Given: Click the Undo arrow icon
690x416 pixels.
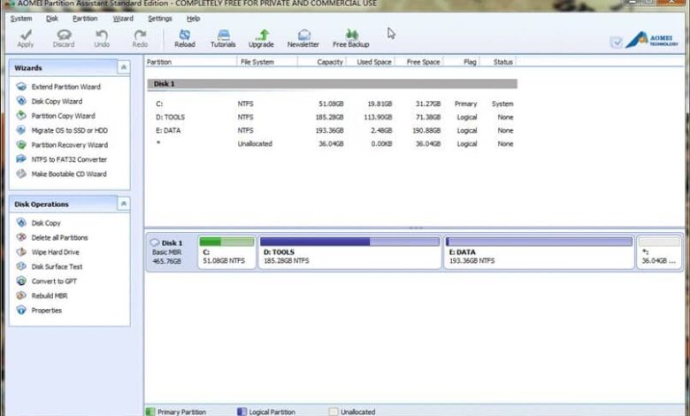Looking at the screenshot, I should tap(102, 35).
